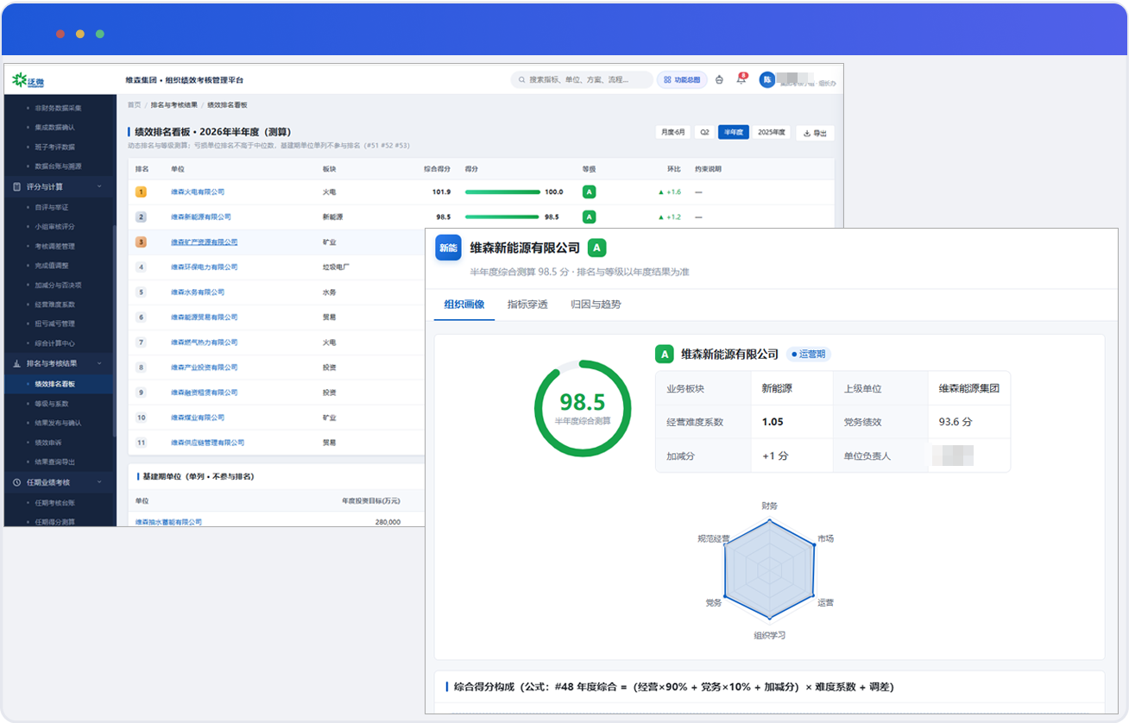Open the 维森矿产资源有限公司 link
This screenshot has height=723, width=1129.
pyautogui.click(x=205, y=242)
